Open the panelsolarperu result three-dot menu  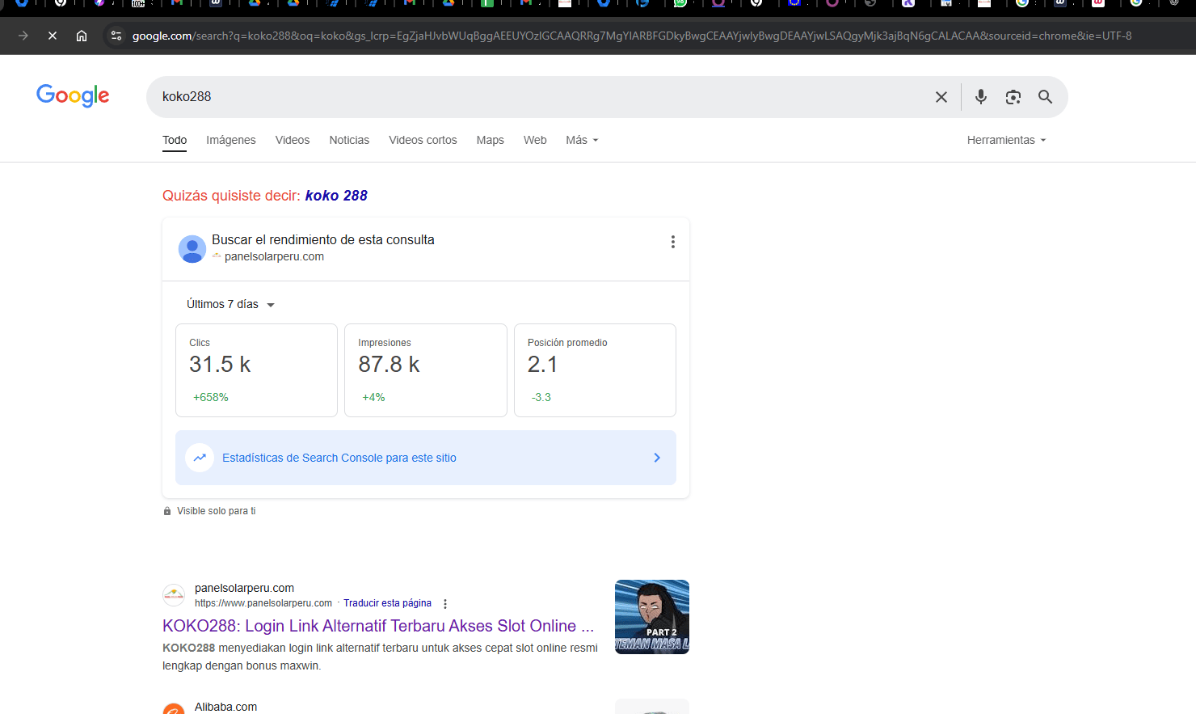445,604
